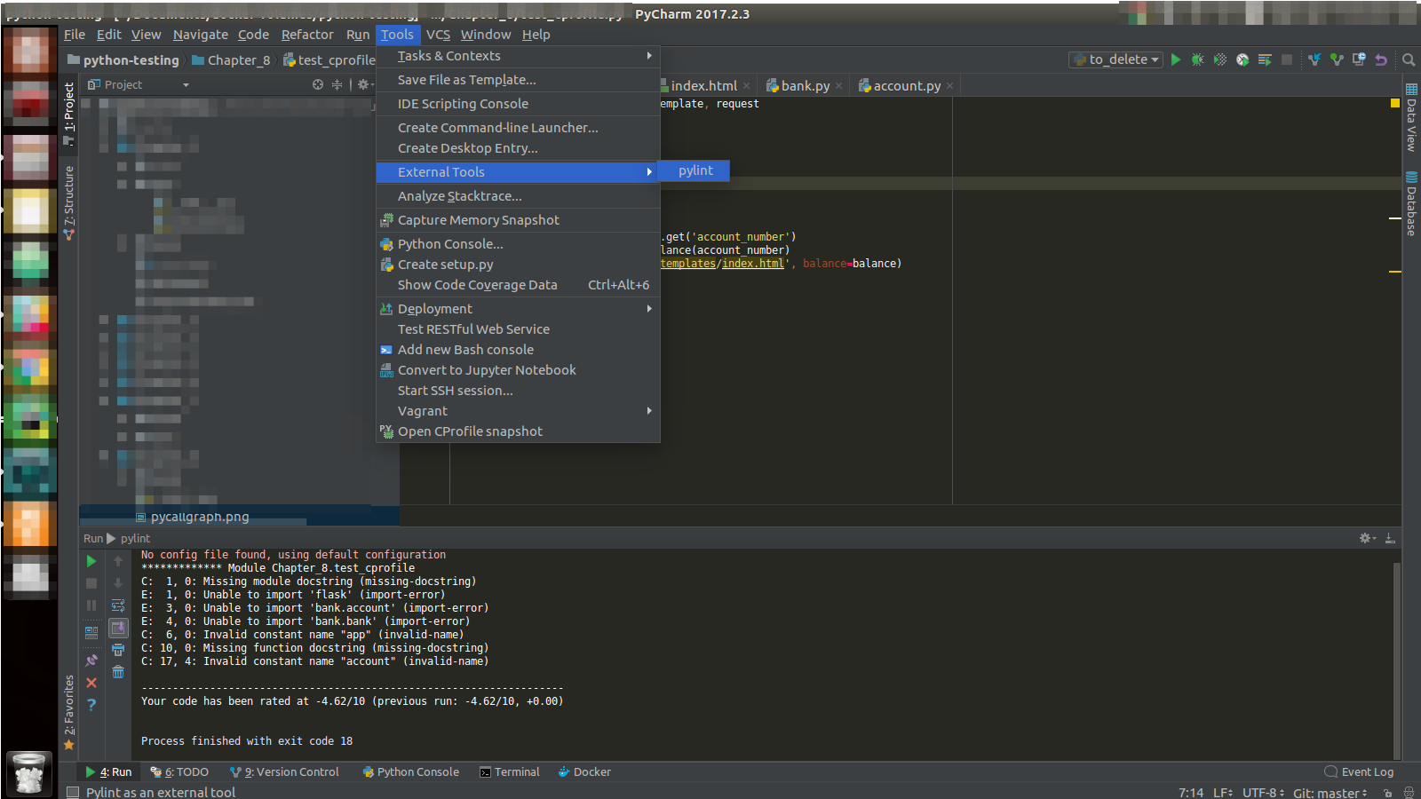Click Chapter_8 breadcrumb in navigation bar
Image resolution: width=1421 pixels, height=799 pixels.
(231, 59)
